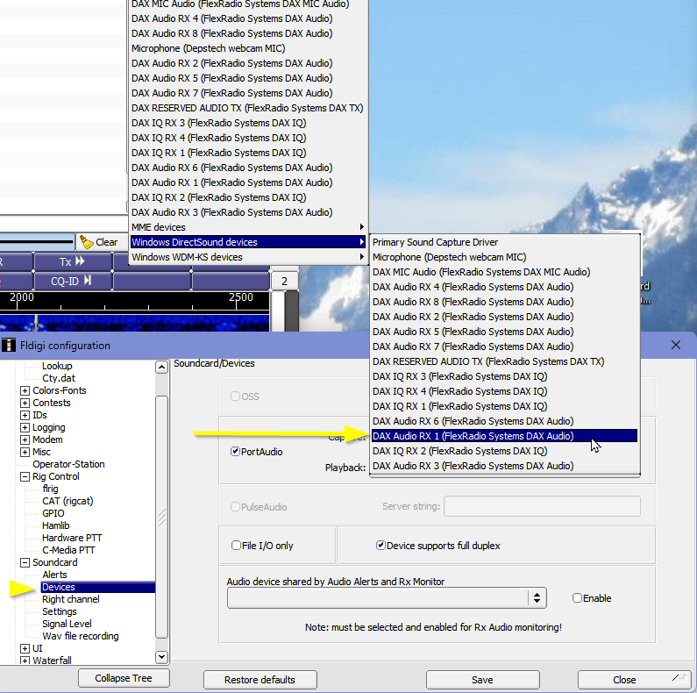Check the Enable checkbox for Rx Monitor
Image resolution: width=697 pixels, height=693 pixels.
[x=577, y=598]
